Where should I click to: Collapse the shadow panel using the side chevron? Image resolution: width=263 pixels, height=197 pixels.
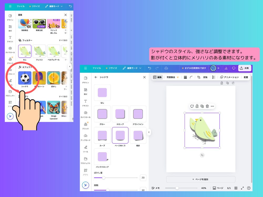[x=149, y=132]
